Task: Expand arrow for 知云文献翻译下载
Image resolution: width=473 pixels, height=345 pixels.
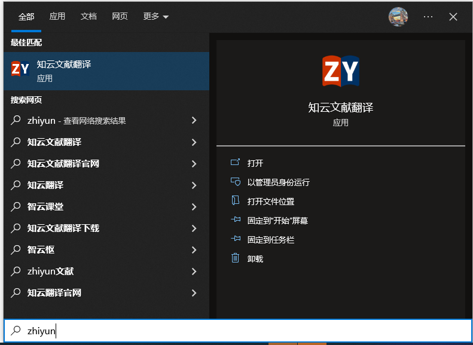Action: coord(194,228)
